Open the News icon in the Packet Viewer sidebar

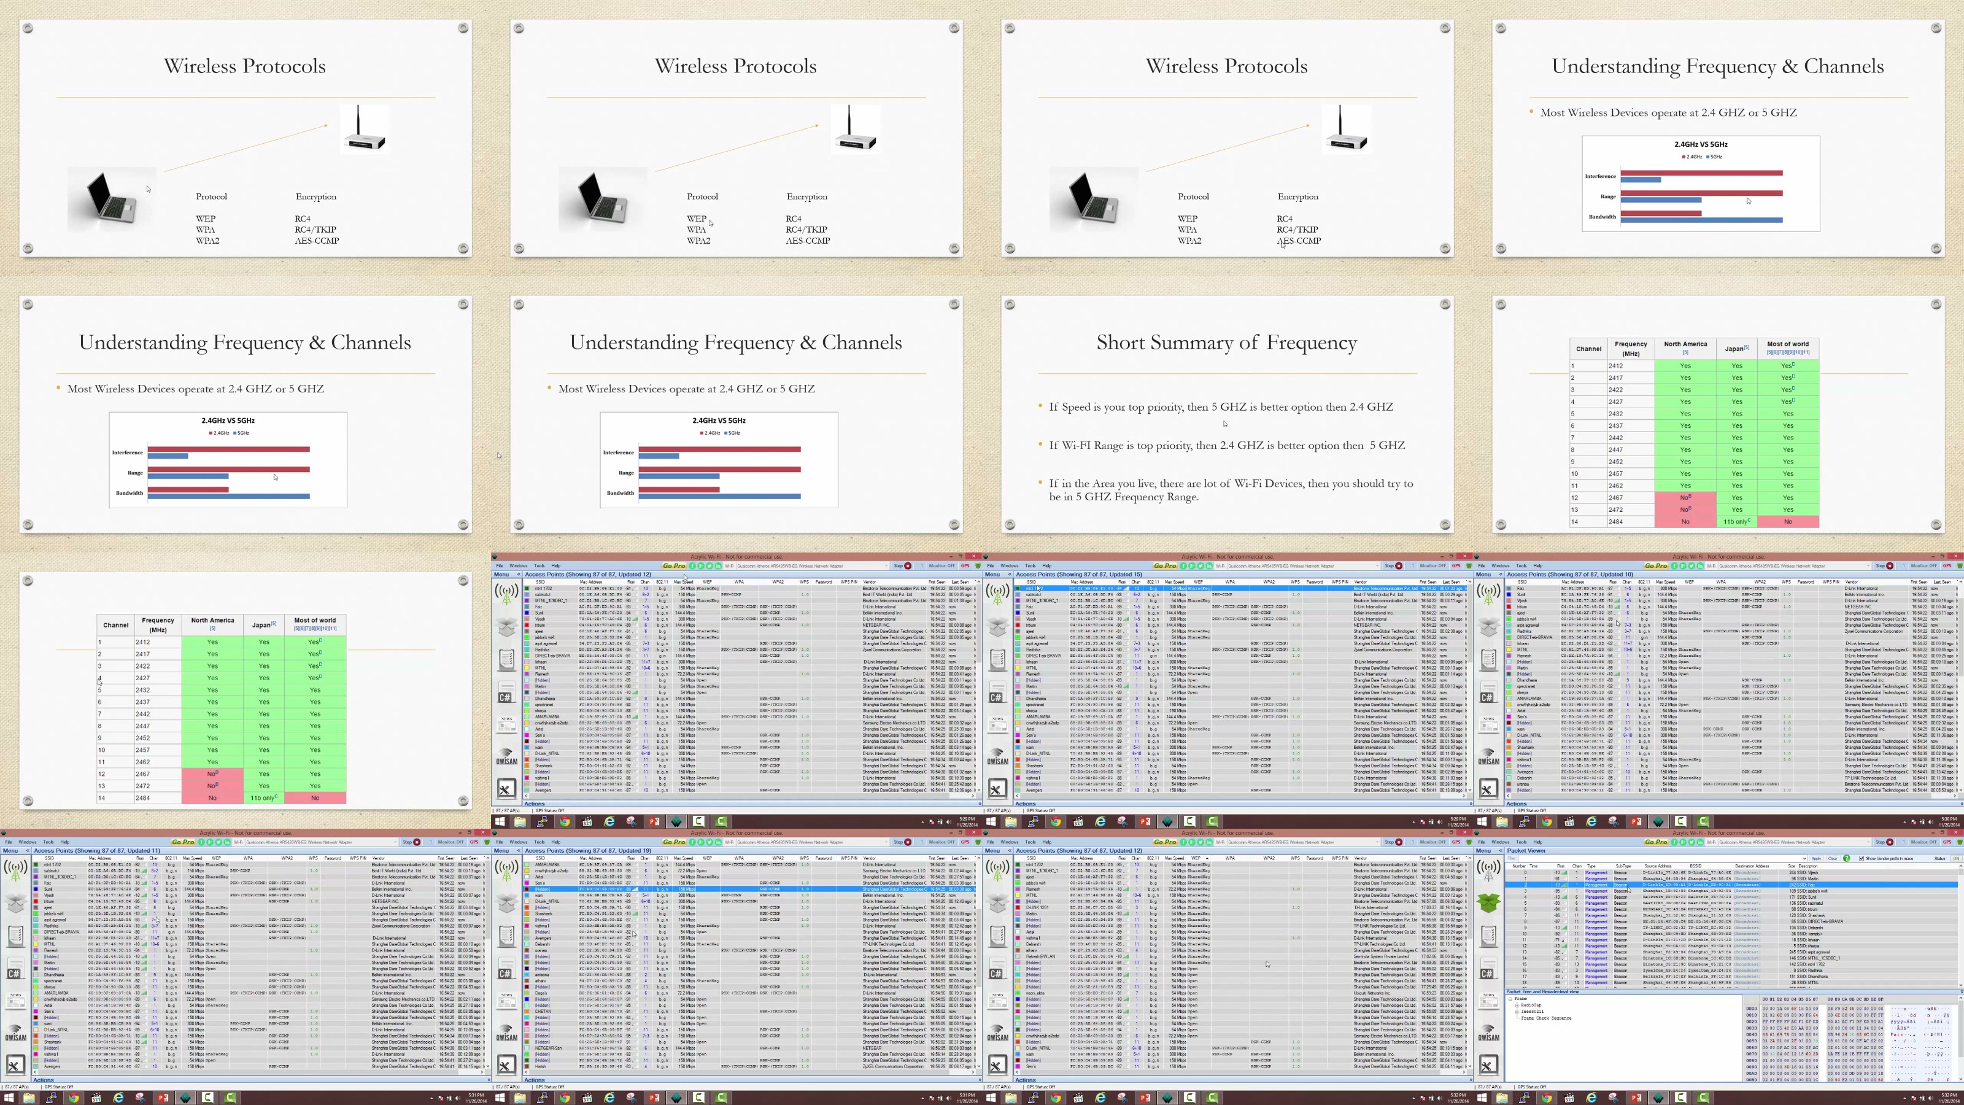tap(1488, 1000)
